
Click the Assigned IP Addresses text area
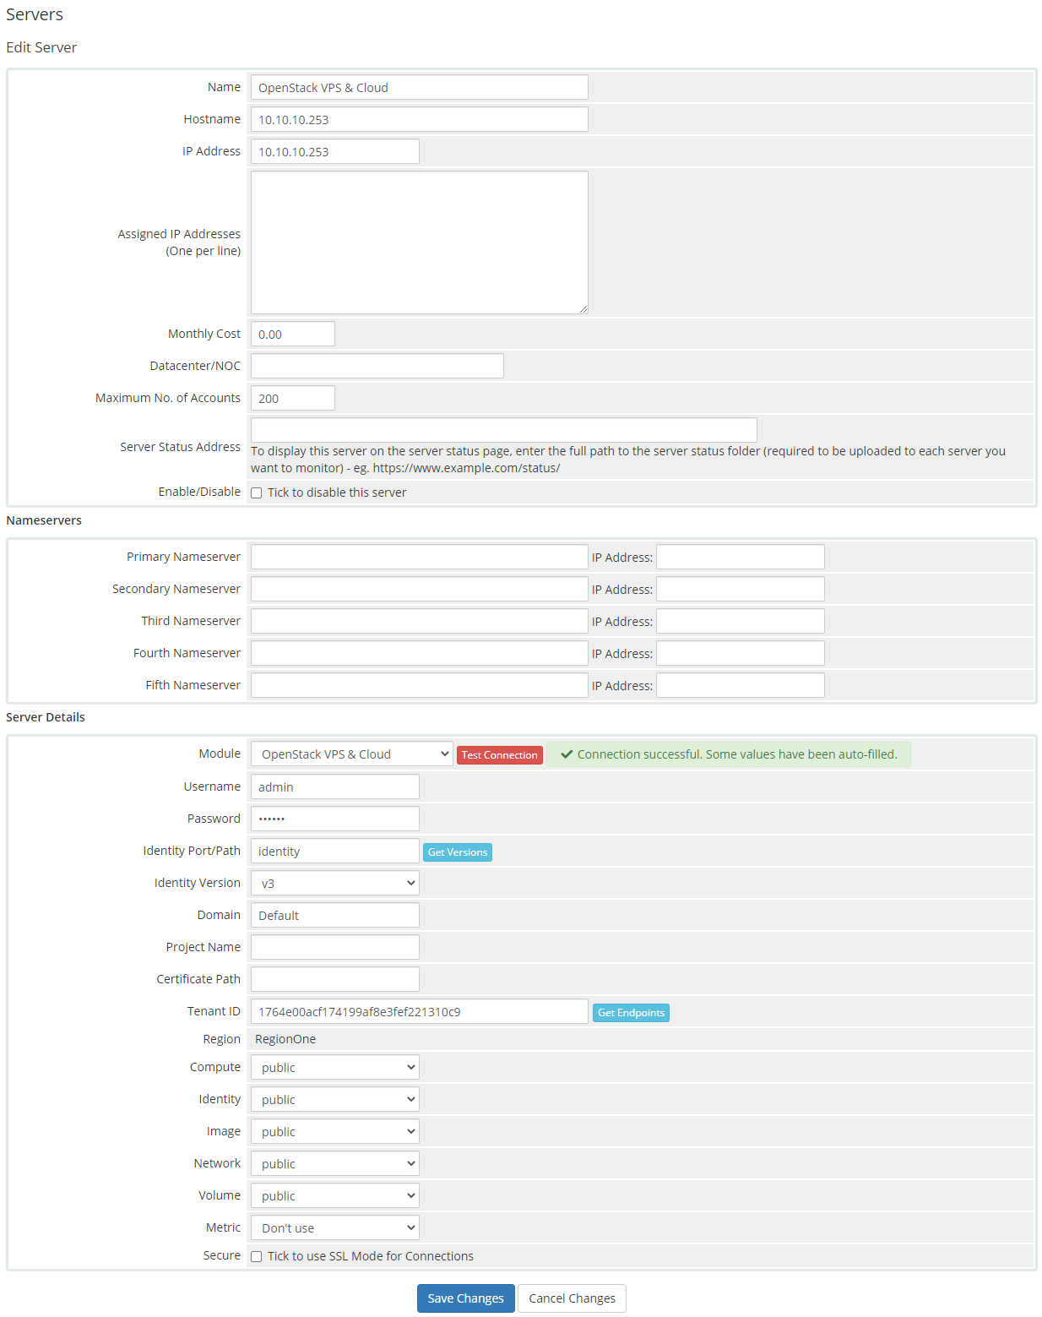(419, 242)
